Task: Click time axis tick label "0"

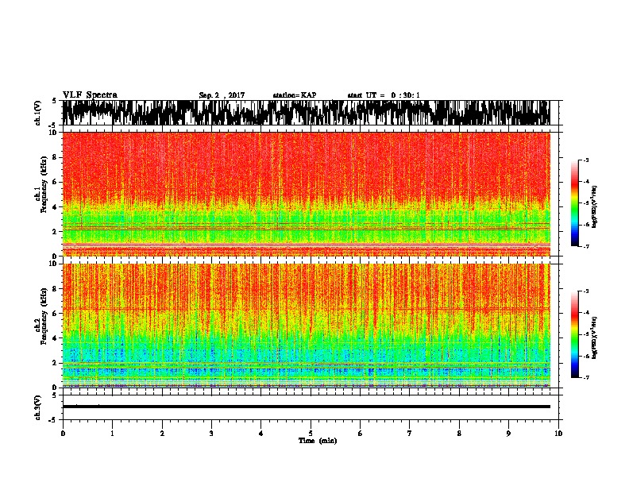Action: (63, 434)
